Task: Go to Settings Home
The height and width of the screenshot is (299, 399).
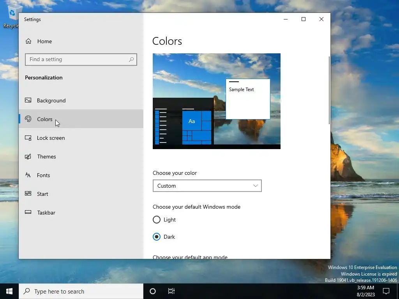Action: tap(81, 41)
